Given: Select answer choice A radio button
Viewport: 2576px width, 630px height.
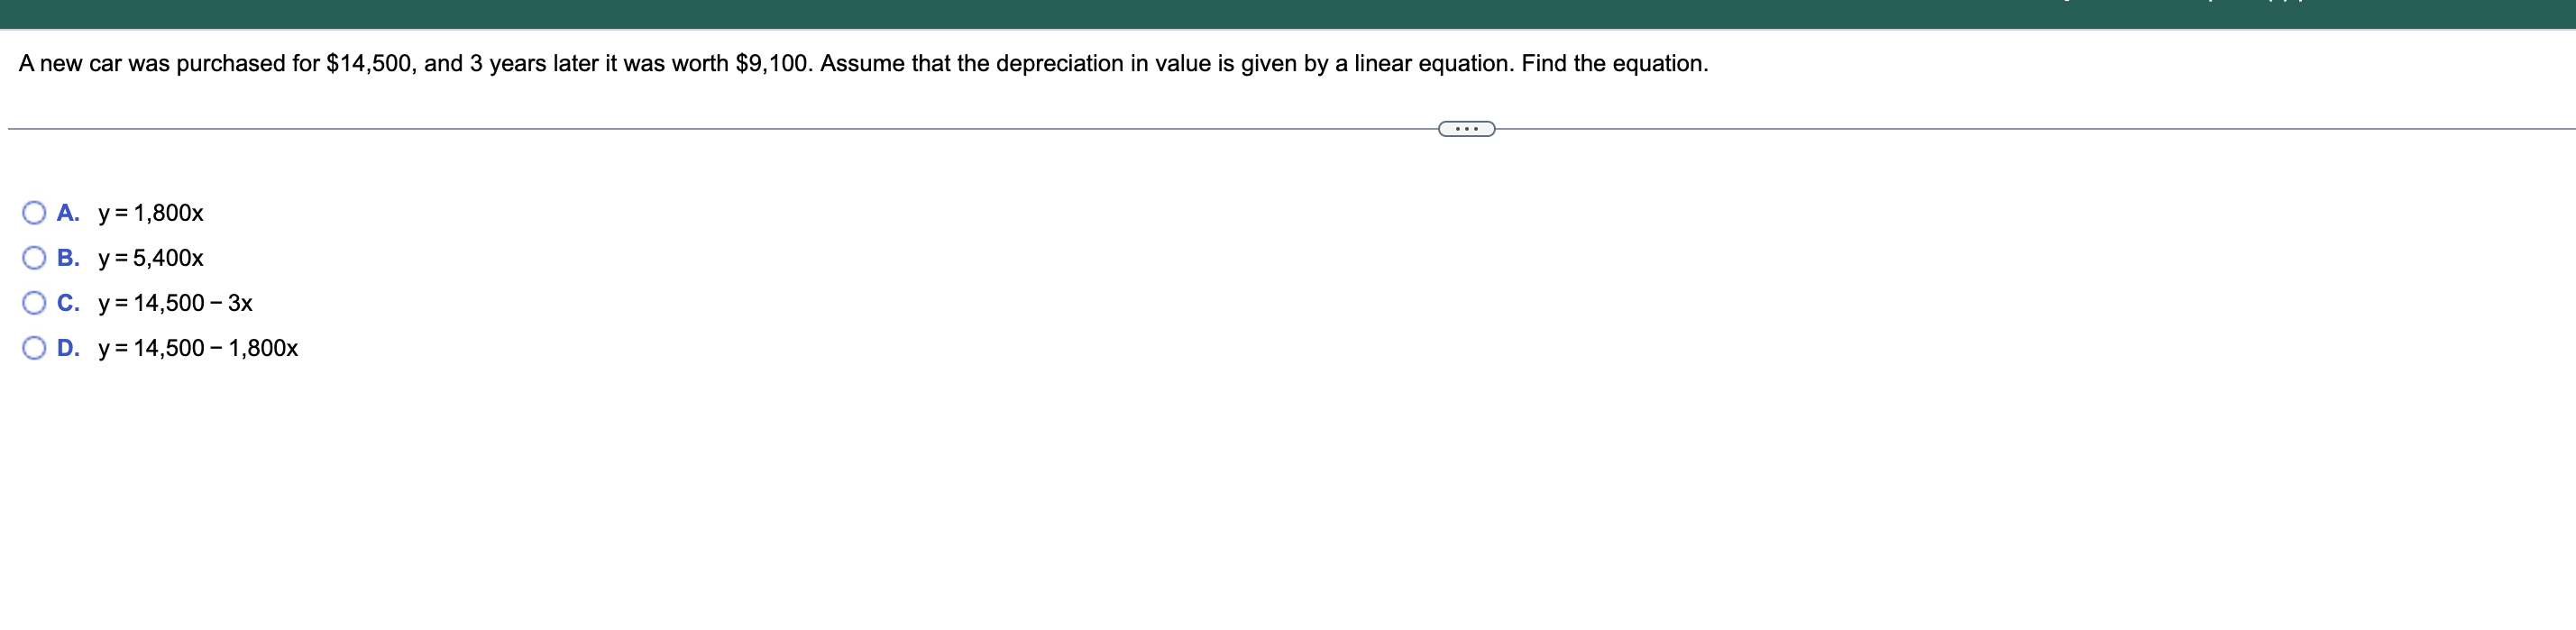Looking at the screenshot, I should coord(33,212).
